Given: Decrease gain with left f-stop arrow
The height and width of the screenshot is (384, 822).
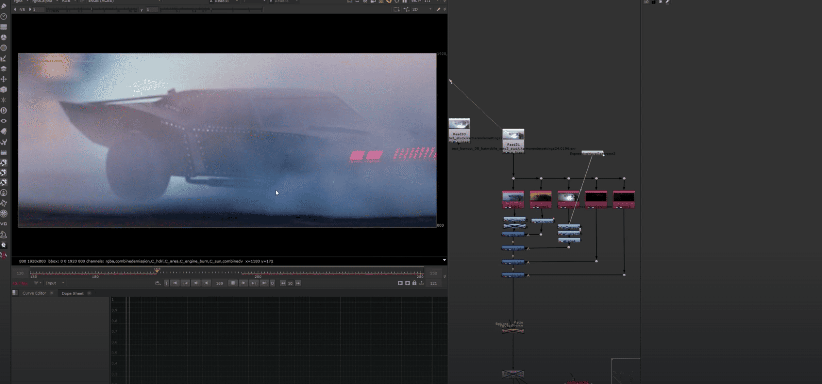Looking at the screenshot, I should pos(15,9).
